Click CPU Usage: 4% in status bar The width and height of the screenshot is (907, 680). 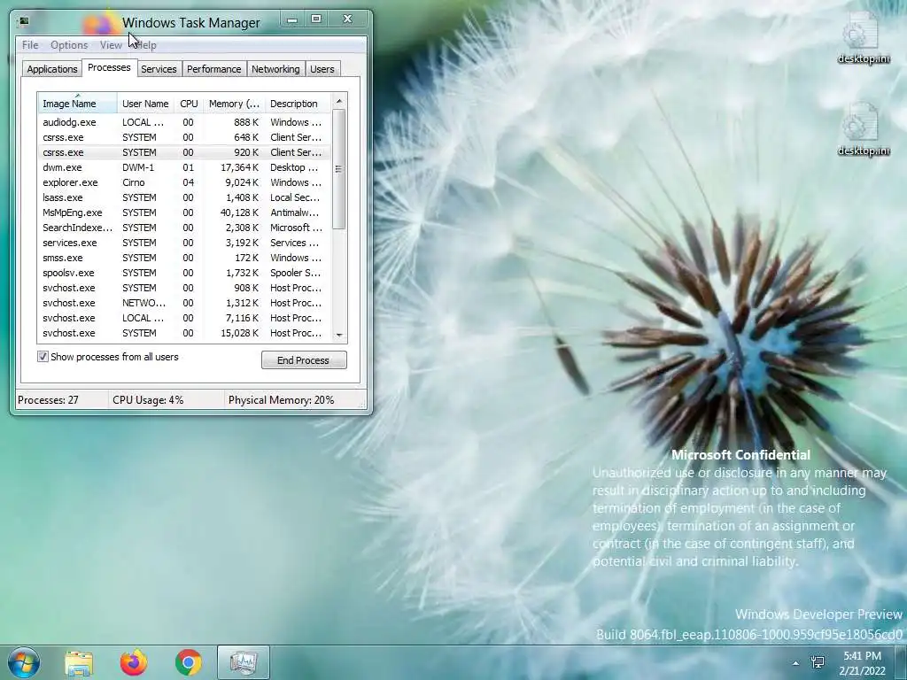148,400
